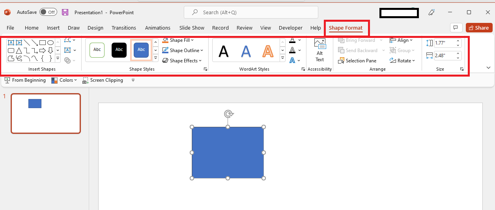Open the File tab
Screen dimensions: 495x210
[10, 28]
